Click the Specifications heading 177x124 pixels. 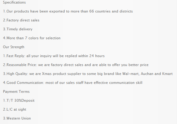14,2
